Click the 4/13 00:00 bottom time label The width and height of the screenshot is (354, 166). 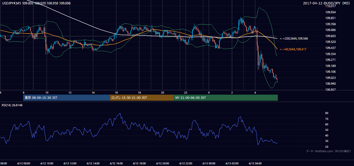pyautogui.click(x=209, y=164)
